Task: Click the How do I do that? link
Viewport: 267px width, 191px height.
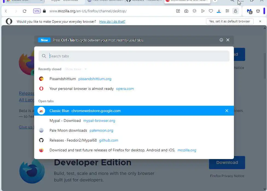Action: (x=112, y=21)
